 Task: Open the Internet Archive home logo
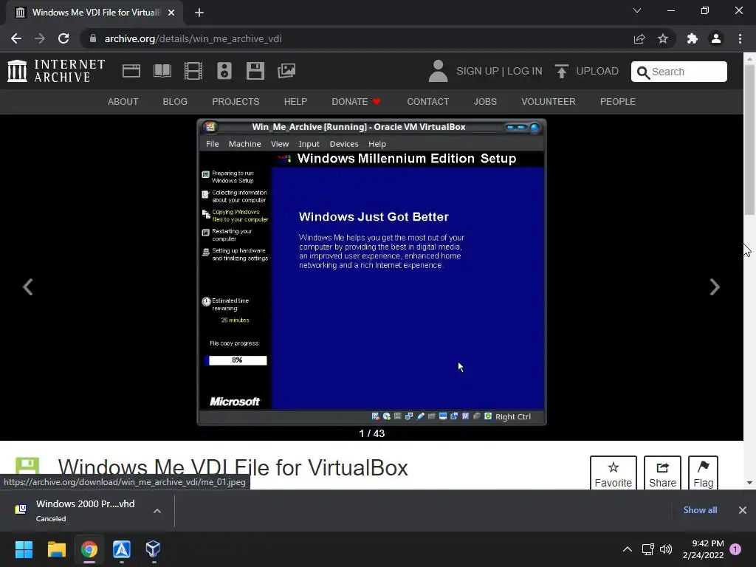point(56,71)
